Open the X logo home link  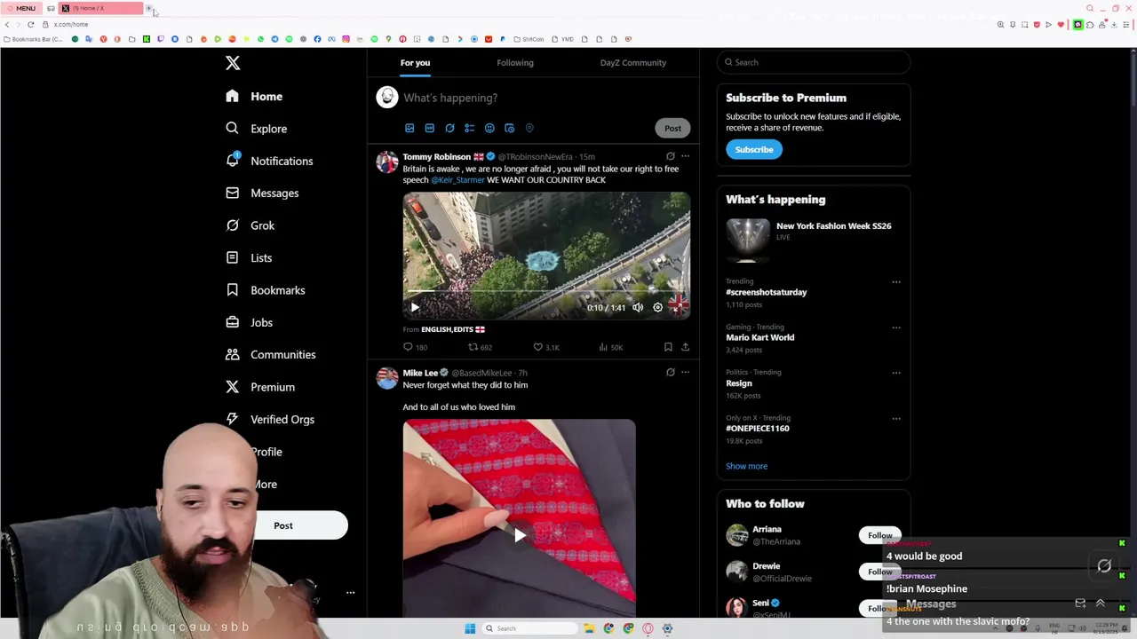(233, 63)
